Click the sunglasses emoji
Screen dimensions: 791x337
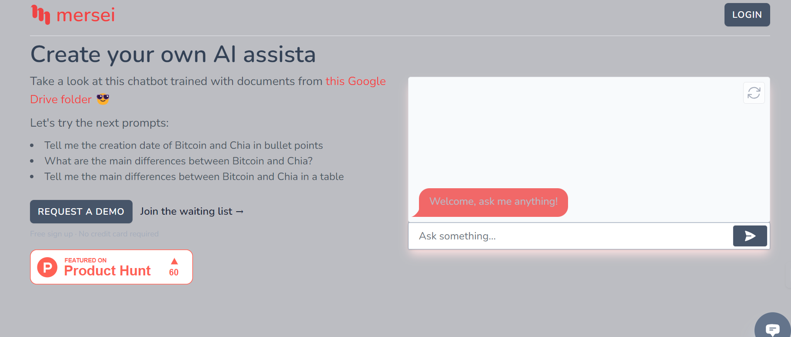[x=103, y=99]
